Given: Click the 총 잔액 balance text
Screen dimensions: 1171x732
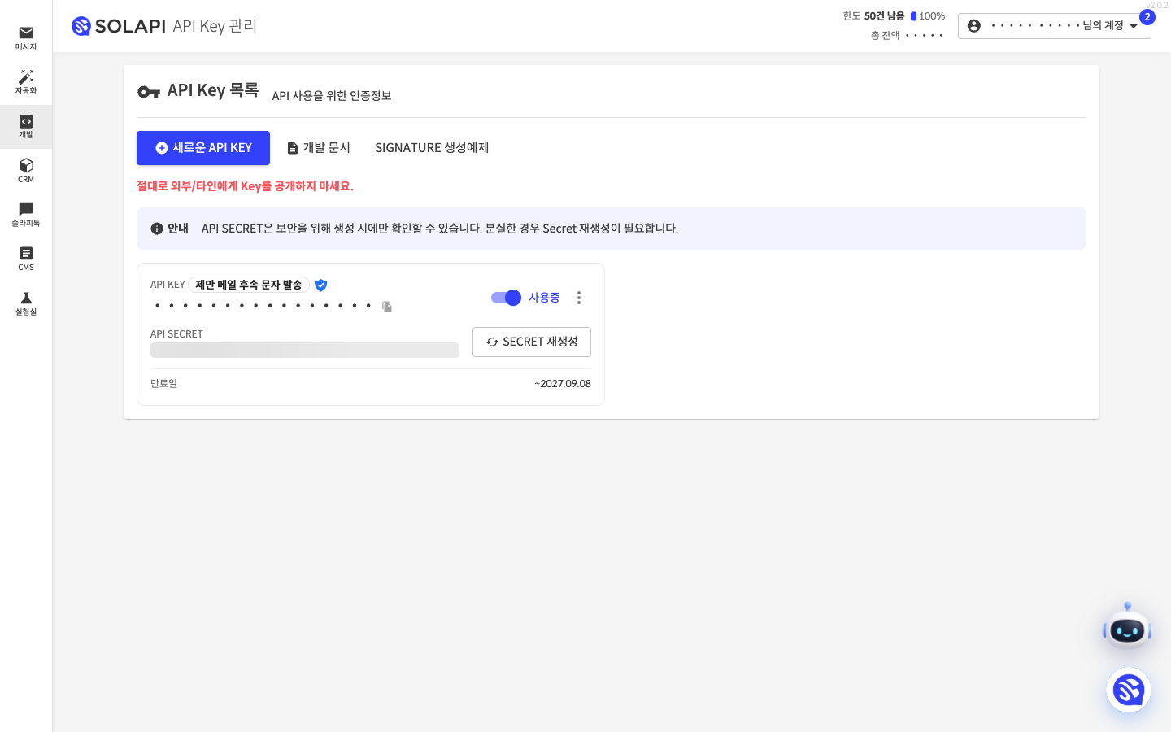Looking at the screenshot, I should point(907,35).
